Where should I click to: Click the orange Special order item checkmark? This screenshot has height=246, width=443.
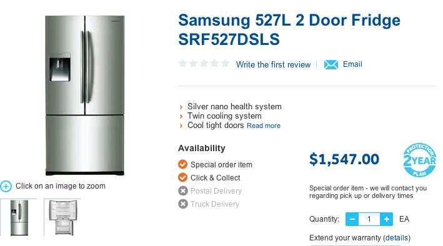(x=183, y=164)
